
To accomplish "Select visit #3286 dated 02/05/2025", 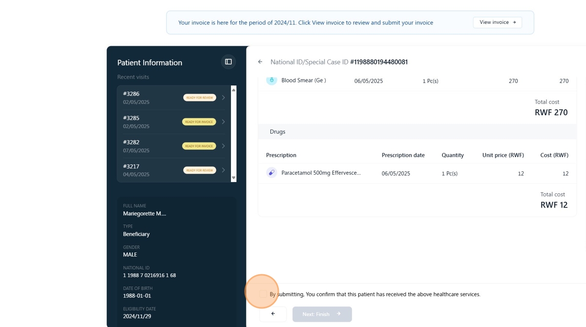I will pyautogui.click(x=174, y=98).
